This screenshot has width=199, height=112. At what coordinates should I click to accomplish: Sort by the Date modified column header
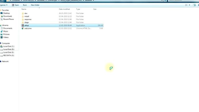(64, 9)
